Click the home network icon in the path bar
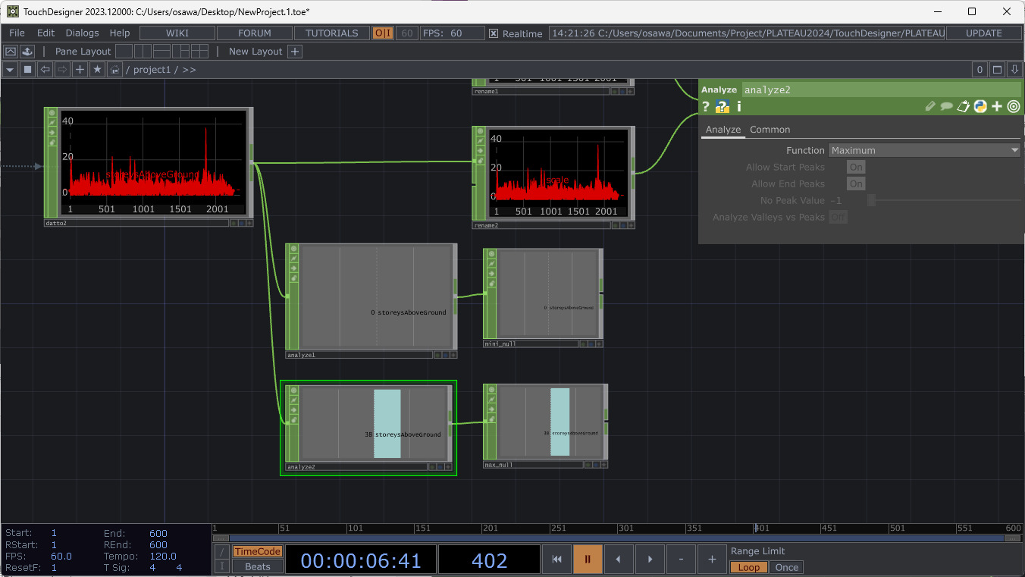The width and height of the screenshot is (1025, 577). click(115, 70)
